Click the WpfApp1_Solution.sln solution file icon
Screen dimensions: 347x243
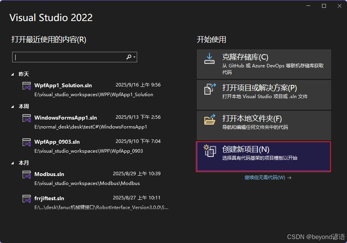(27, 86)
